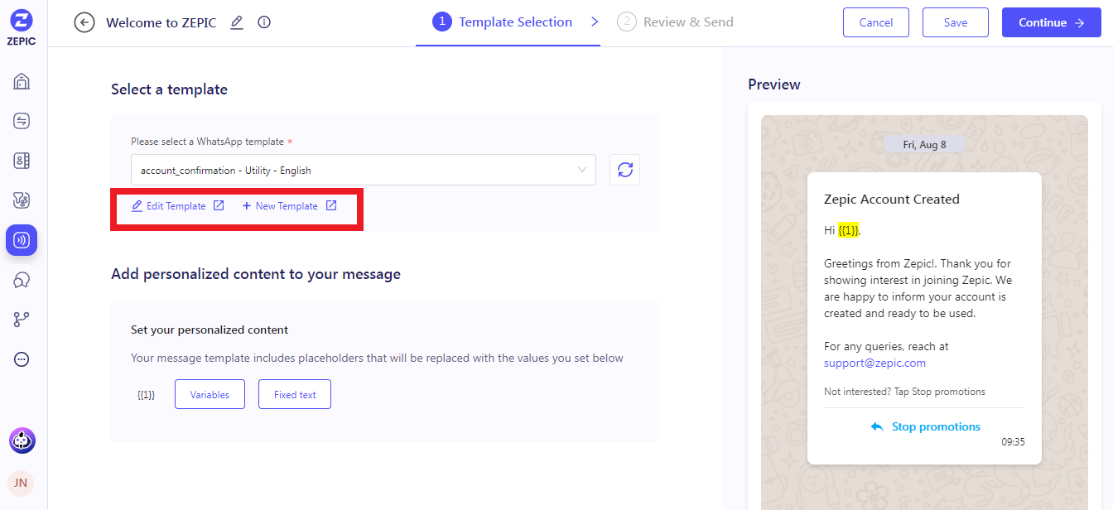Edit campaign name with pencil icon
The image size is (1113, 515).
237,22
